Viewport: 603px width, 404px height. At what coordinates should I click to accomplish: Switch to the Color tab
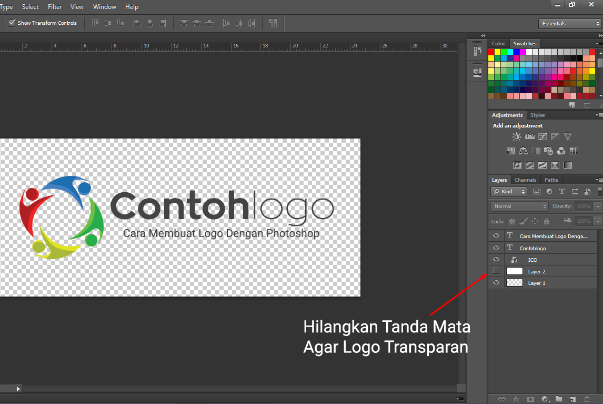coord(498,44)
